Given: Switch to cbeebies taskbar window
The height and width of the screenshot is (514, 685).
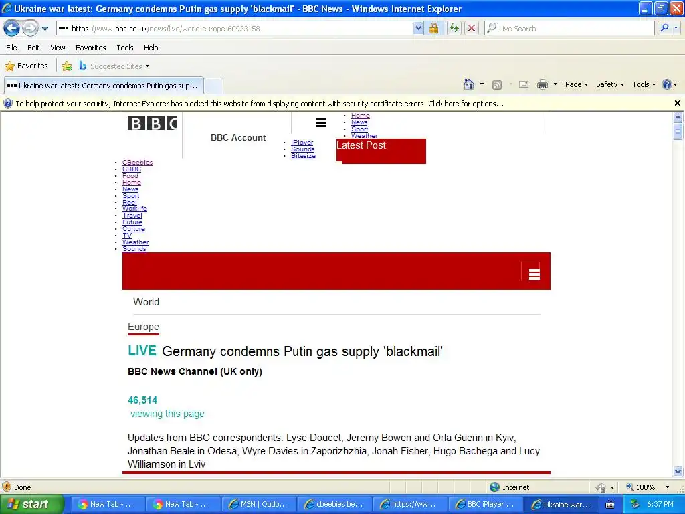Looking at the screenshot, I should pos(334,505).
